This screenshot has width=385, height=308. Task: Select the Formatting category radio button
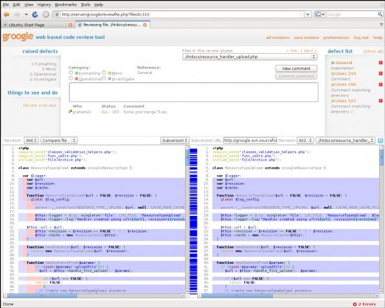pyautogui.click(x=71, y=73)
